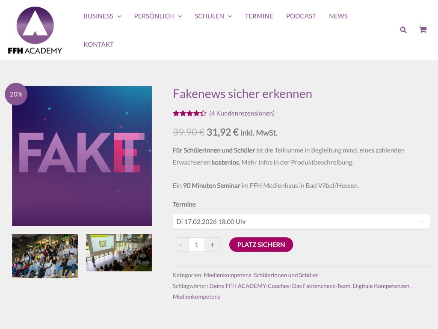Click the PLATZ SICHERN button

pos(261,244)
